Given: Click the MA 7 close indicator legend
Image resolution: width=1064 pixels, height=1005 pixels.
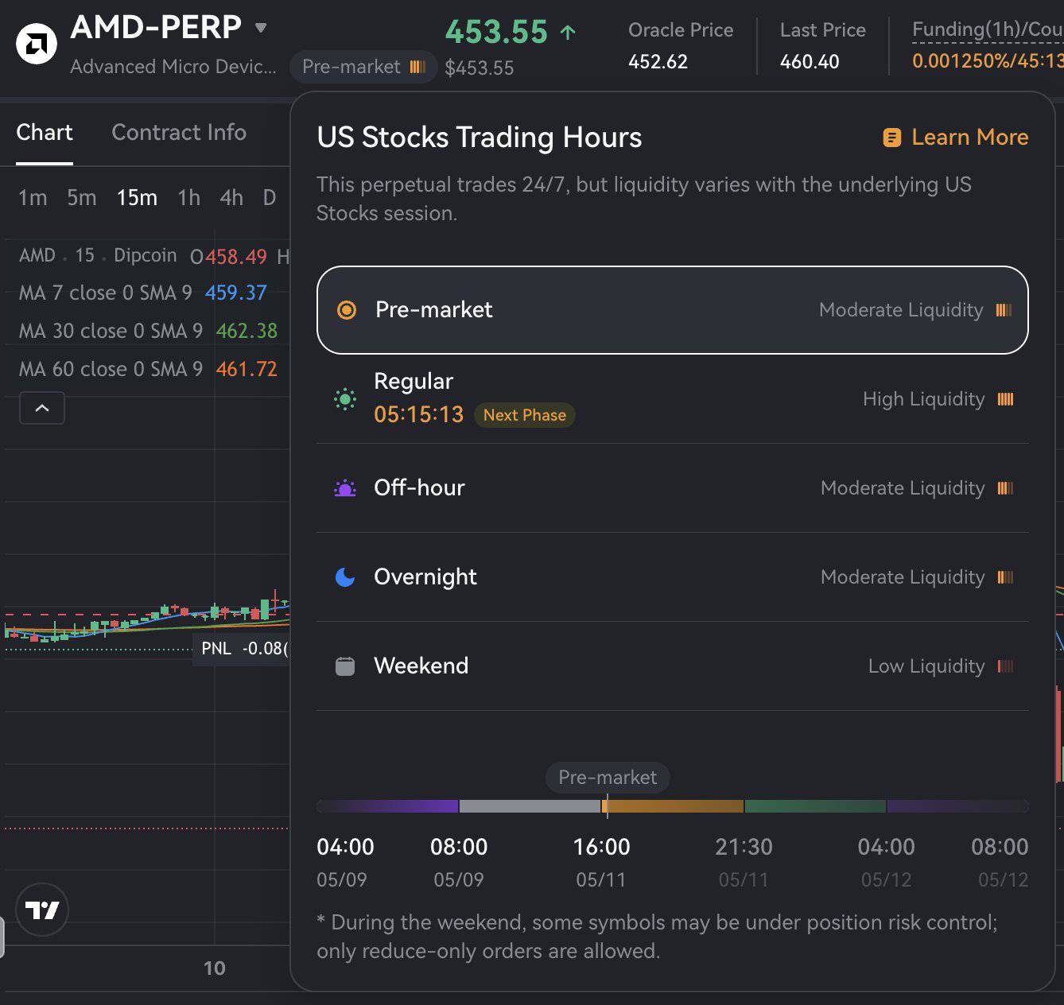Looking at the screenshot, I should click(142, 293).
